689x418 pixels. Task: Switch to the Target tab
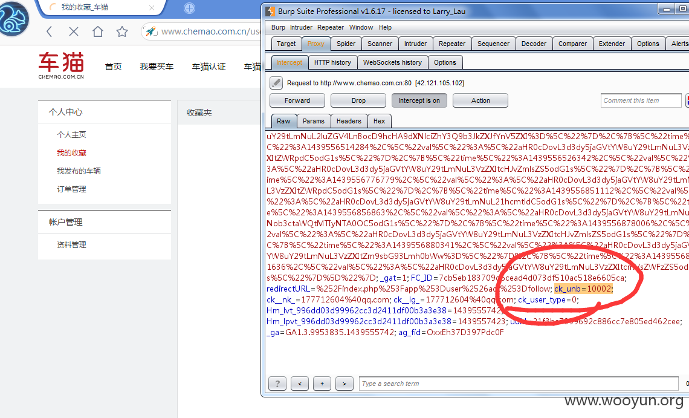click(x=286, y=44)
